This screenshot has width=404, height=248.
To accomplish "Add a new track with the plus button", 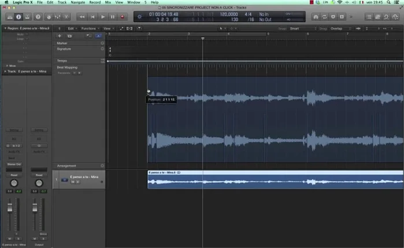I will click(x=59, y=36).
